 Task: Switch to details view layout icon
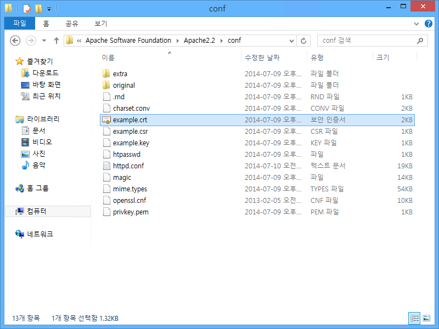coord(415,318)
